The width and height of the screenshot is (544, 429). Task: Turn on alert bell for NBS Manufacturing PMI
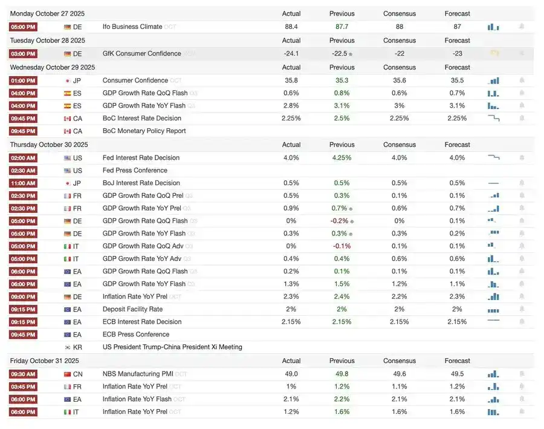click(x=522, y=374)
